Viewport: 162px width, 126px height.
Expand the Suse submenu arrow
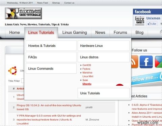(x=81, y=80)
